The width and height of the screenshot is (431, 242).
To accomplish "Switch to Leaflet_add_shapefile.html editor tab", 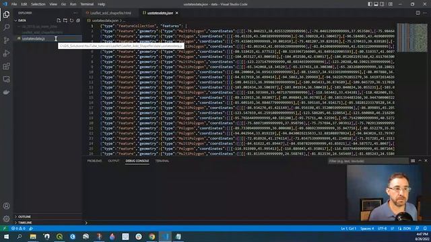I will (x=110, y=13).
